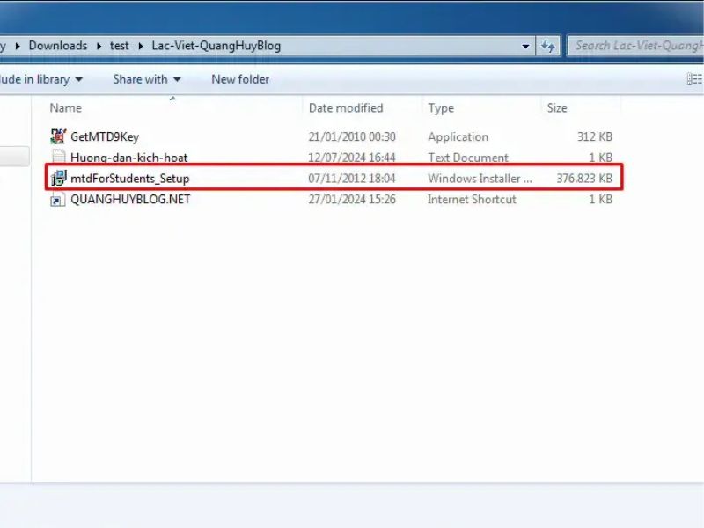Select the mtdForStudents_Setup installer icon
Image resolution: width=704 pixels, height=528 pixels.
58,179
